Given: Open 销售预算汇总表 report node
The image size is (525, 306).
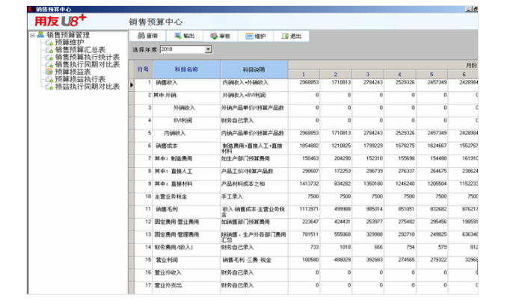Looking at the screenshot, I should [x=79, y=50].
